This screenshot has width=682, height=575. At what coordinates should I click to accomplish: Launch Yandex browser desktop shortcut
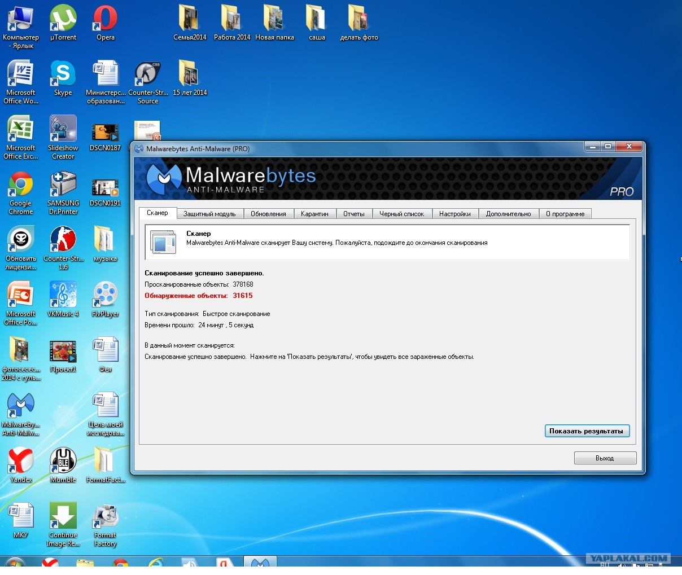[x=20, y=465]
